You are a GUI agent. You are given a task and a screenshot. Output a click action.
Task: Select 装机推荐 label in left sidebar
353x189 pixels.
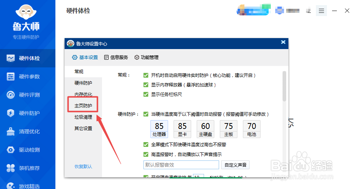[x=29, y=168]
